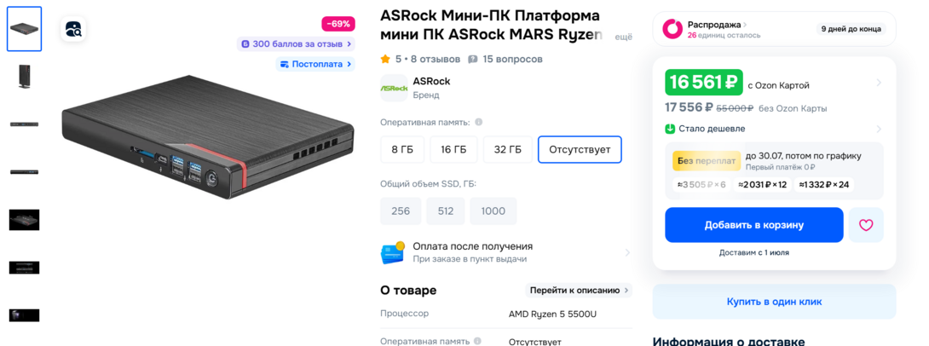This screenshot has height=346, width=929.
Task: Click the payment card icon near Оплата после получения
Action: (x=392, y=252)
